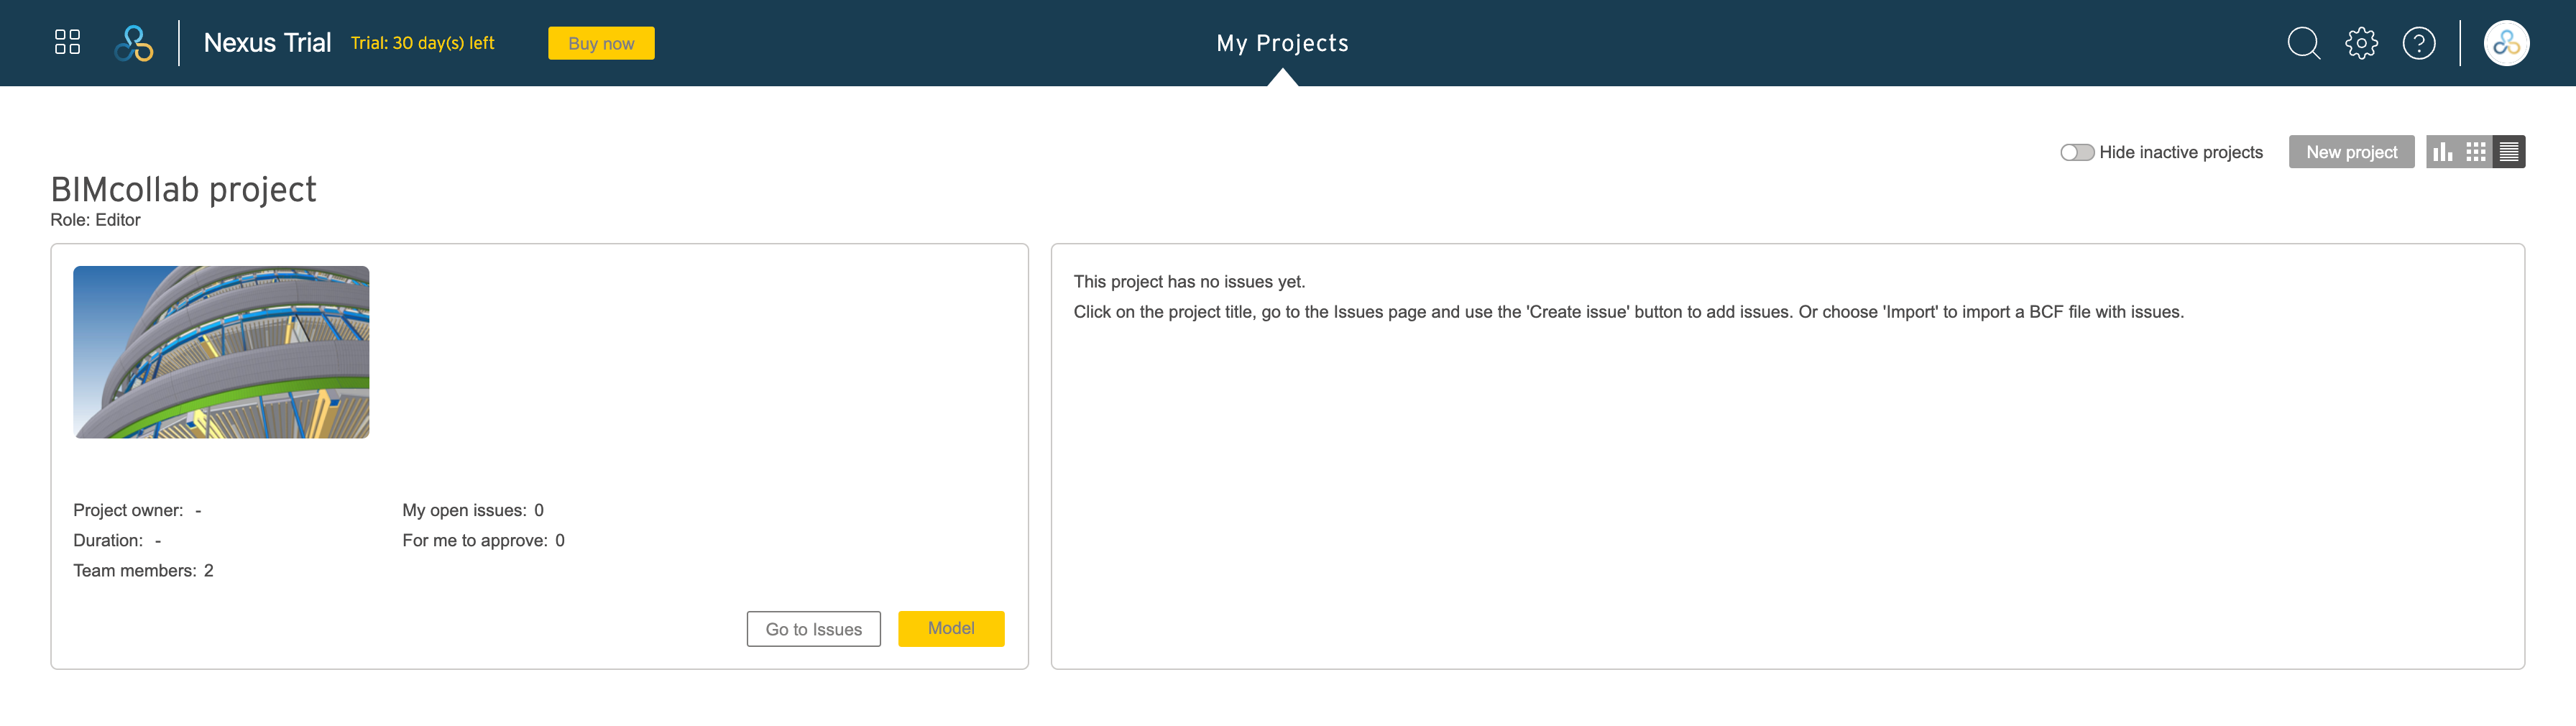Click 'Hide inactive projects' label text
The width and height of the screenshot is (2576, 726).
pos(2181,152)
